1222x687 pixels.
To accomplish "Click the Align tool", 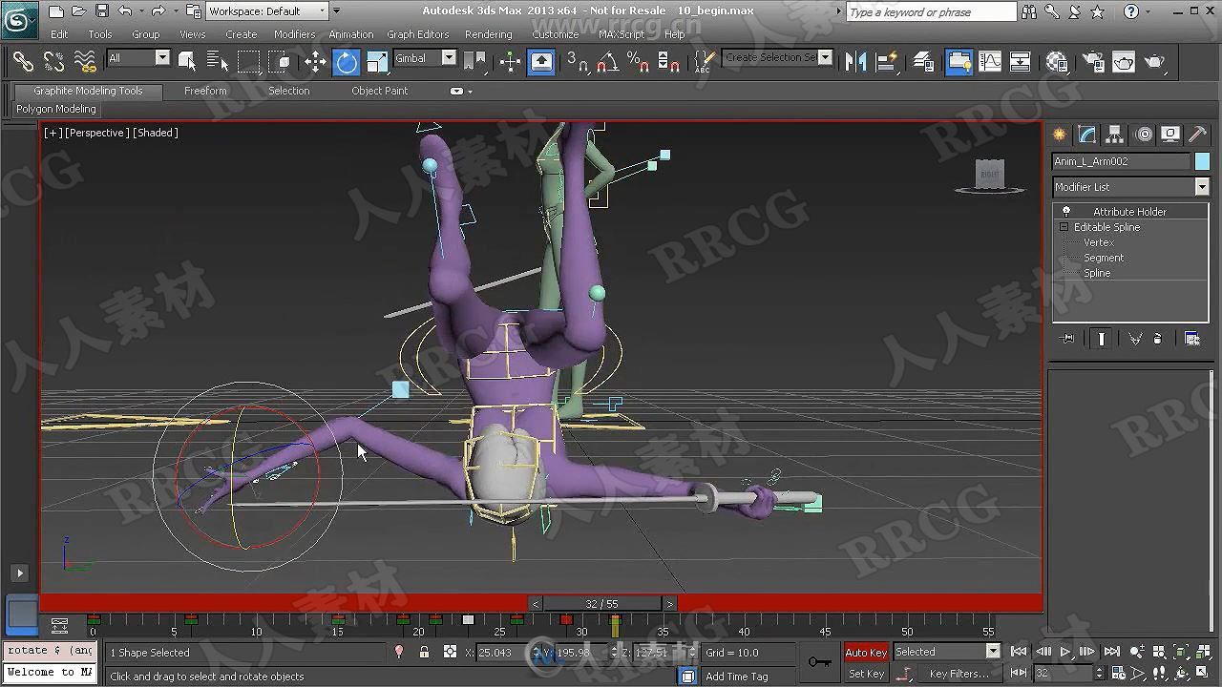I will coord(887,62).
